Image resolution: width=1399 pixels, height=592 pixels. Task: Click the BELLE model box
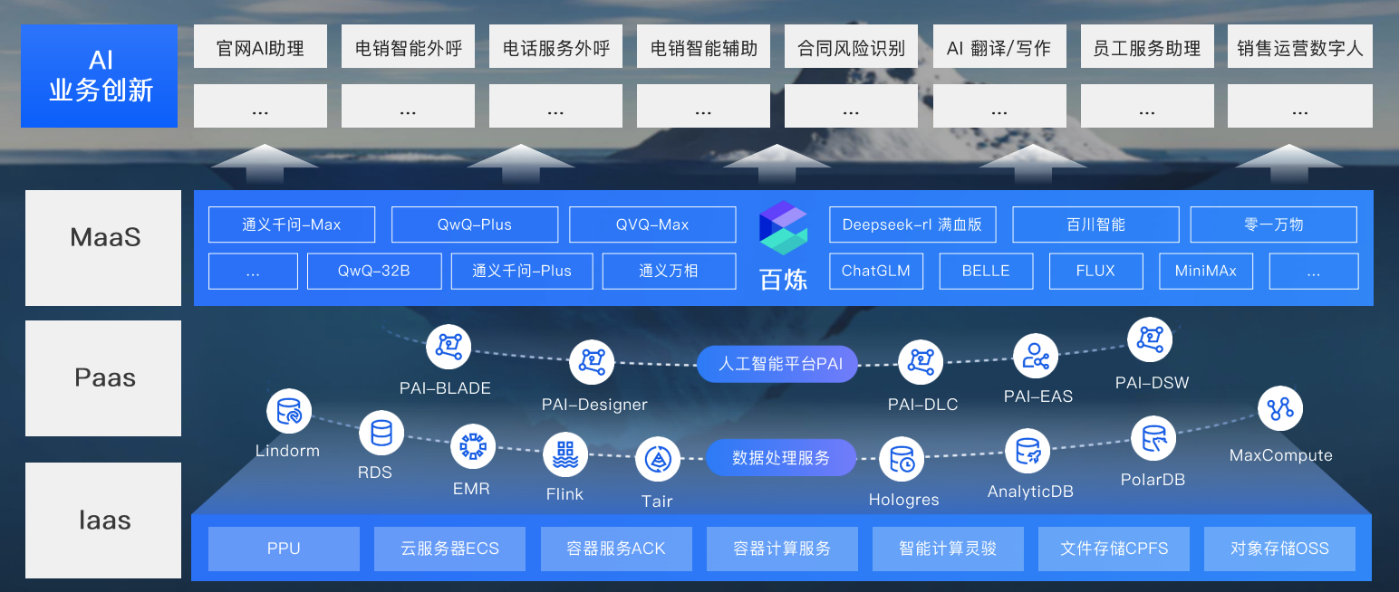[986, 271]
